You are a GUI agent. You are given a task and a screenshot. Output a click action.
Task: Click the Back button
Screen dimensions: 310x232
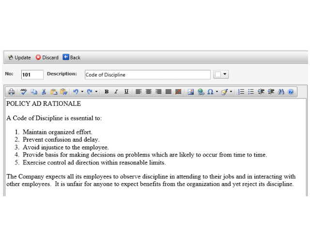pyautogui.click(x=72, y=57)
